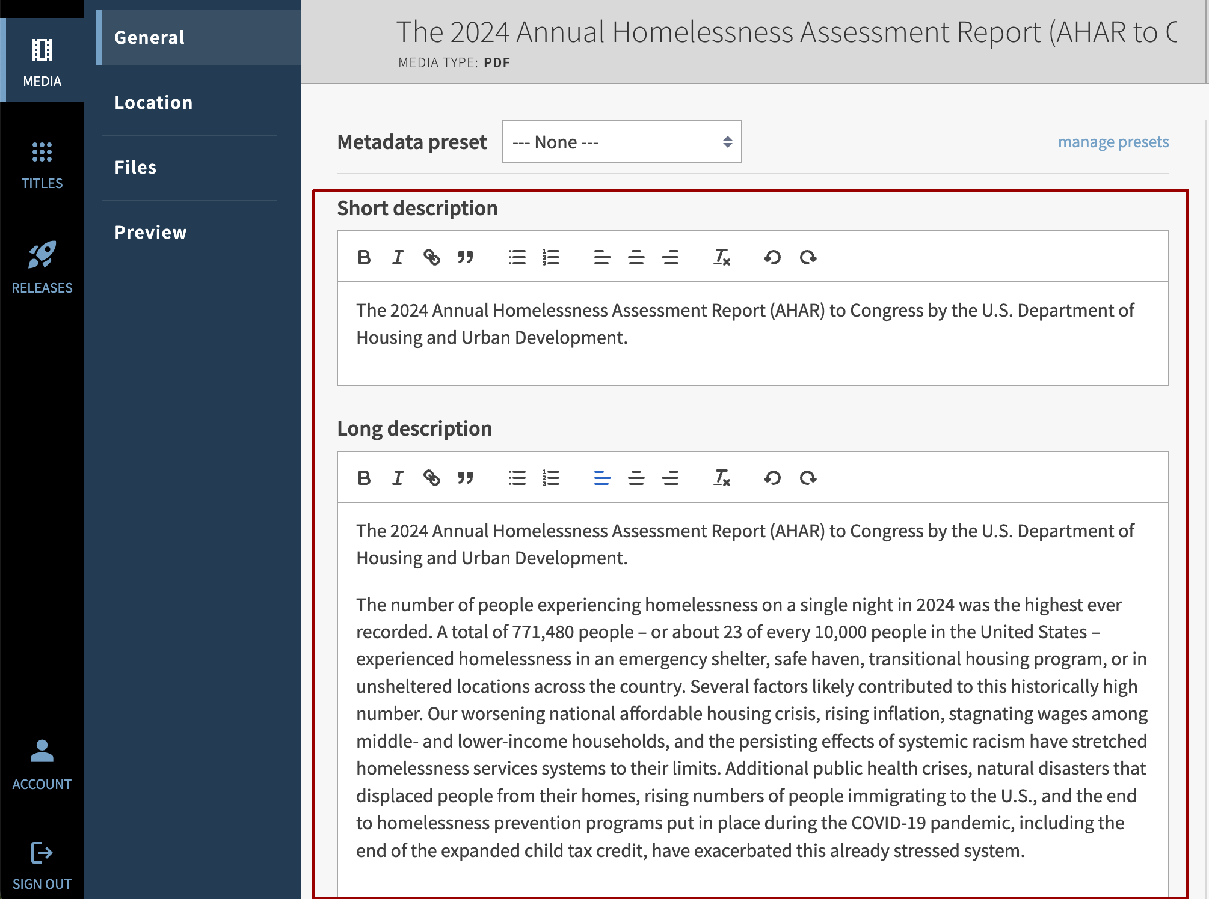Toggle center alignment in the short description
The height and width of the screenshot is (899, 1209).
pos(636,257)
